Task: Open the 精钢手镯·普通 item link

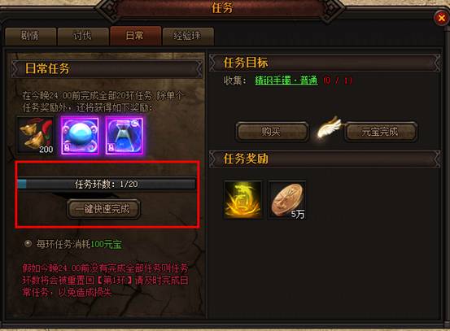Action: (286, 81)
